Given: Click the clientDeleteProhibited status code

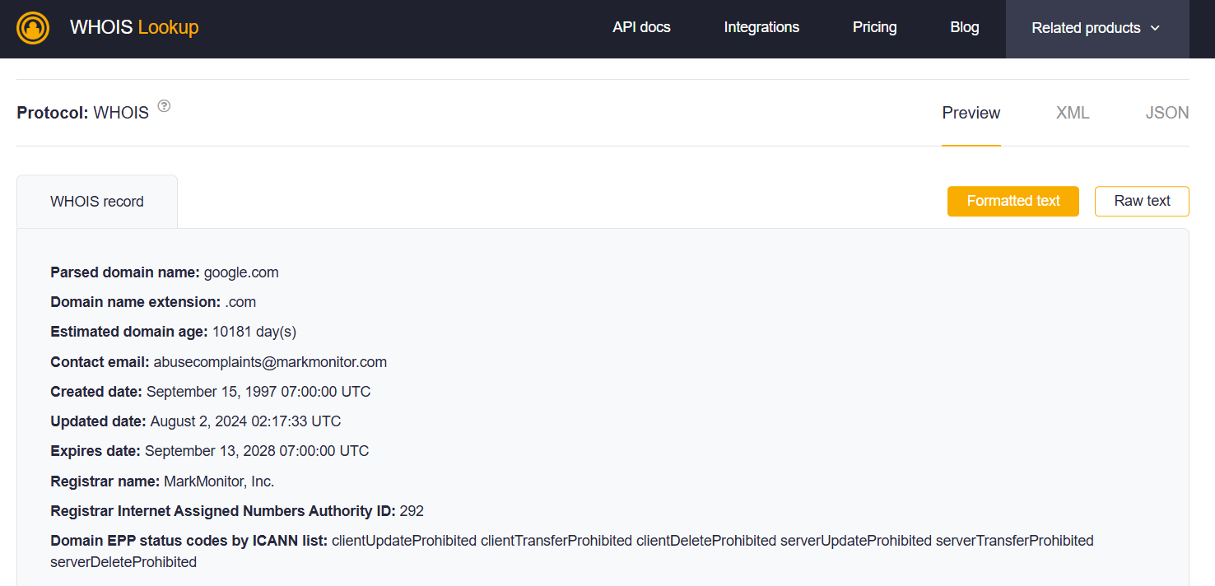Looking at the screenshot, I should tap(706, 541).
